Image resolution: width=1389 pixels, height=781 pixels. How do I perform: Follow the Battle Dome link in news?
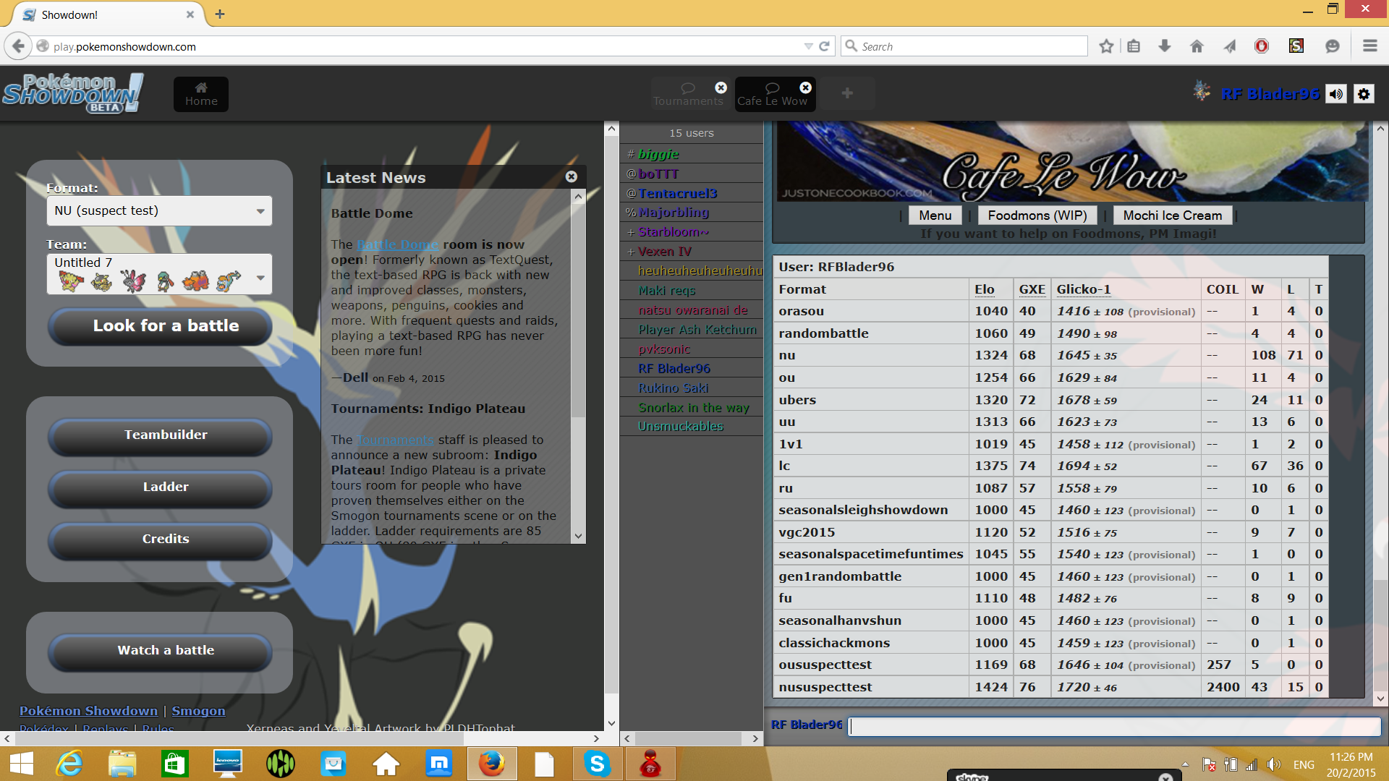point(398,244)
